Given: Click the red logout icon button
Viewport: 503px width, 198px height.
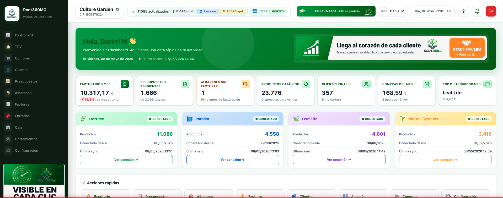Looking at the screenshot, I should tap(491, 11).
